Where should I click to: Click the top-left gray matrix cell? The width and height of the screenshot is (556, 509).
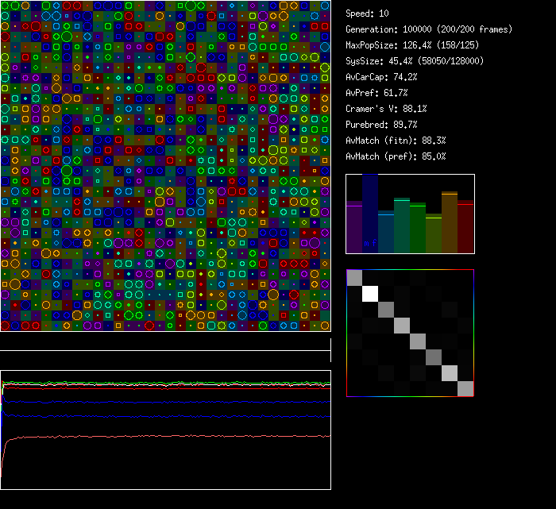[x=354, y=277]
